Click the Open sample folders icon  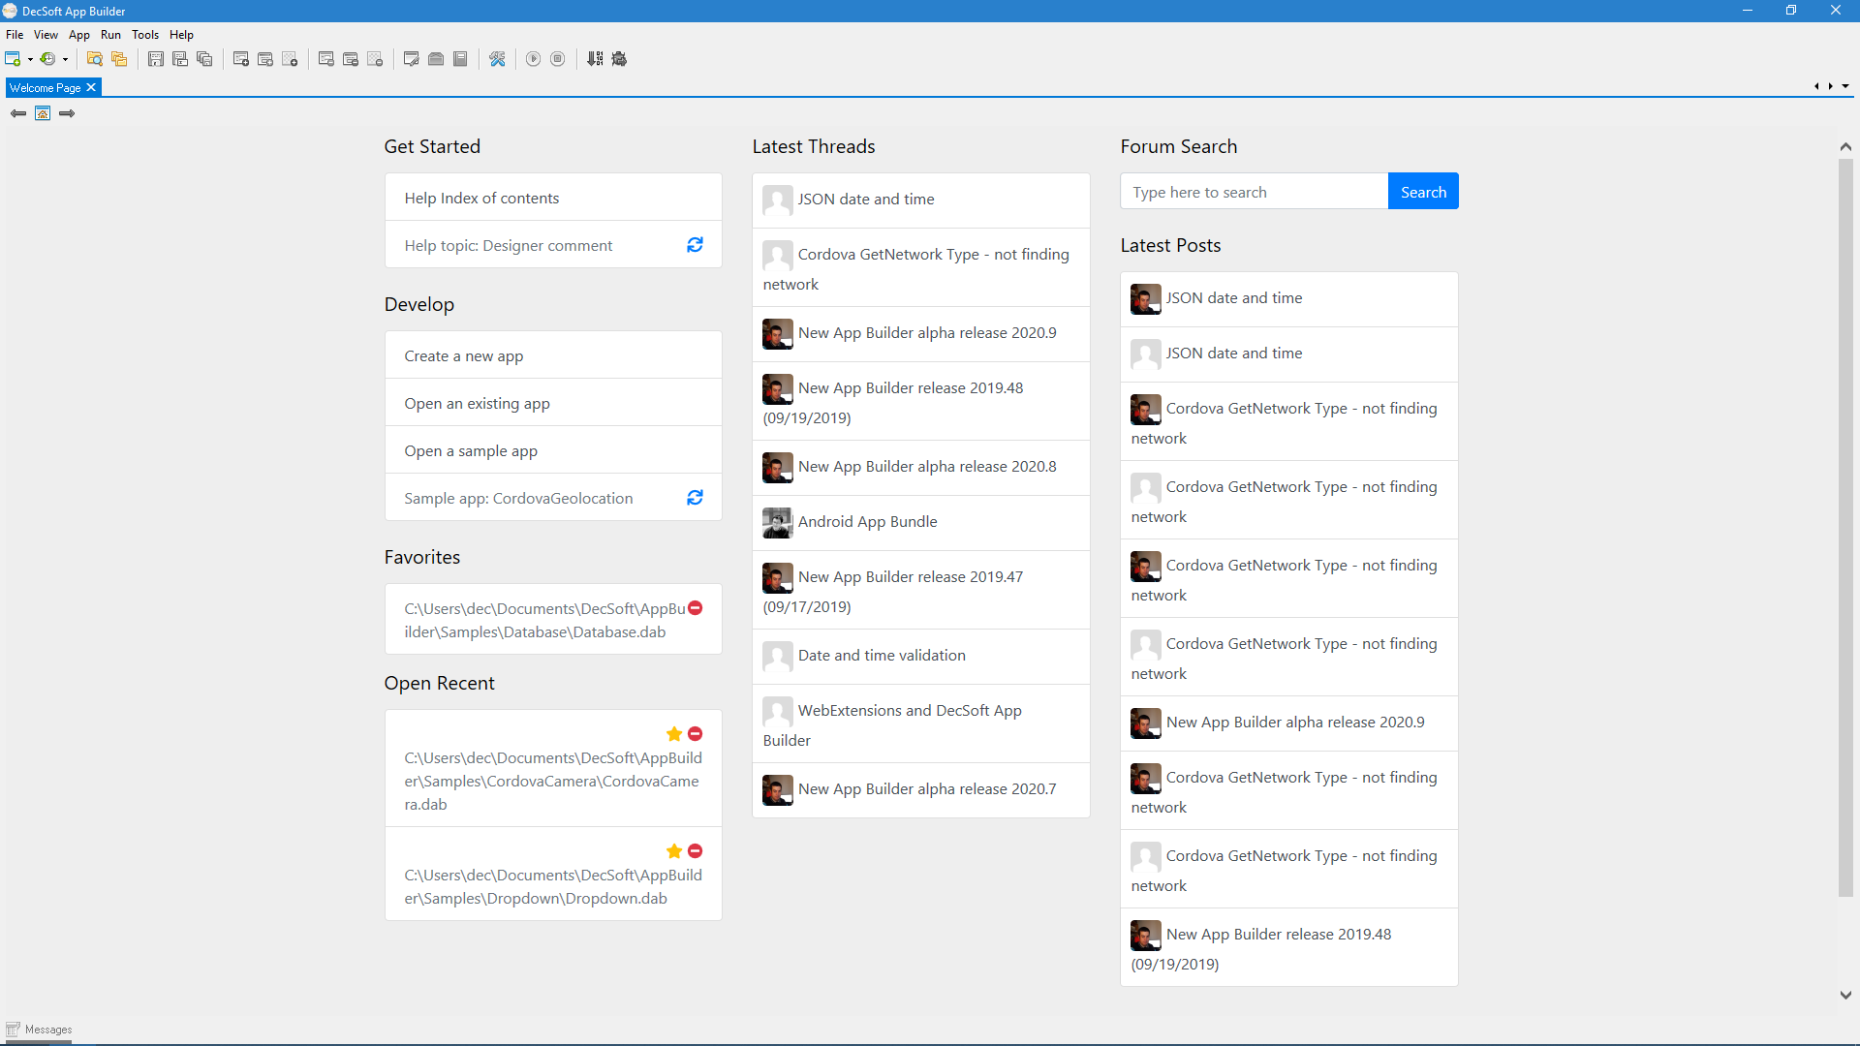(x=119, y=59)
